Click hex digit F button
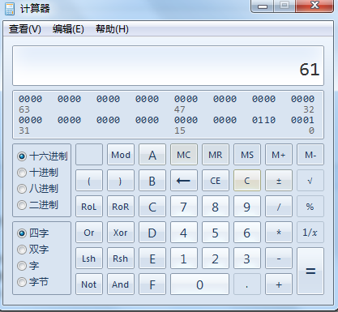Screen dimensions: 338x312 coord(152,284)
